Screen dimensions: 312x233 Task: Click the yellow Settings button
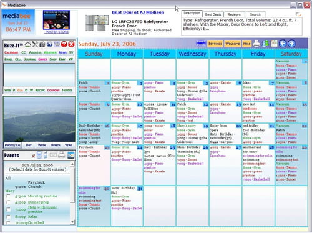coord(215,44)
